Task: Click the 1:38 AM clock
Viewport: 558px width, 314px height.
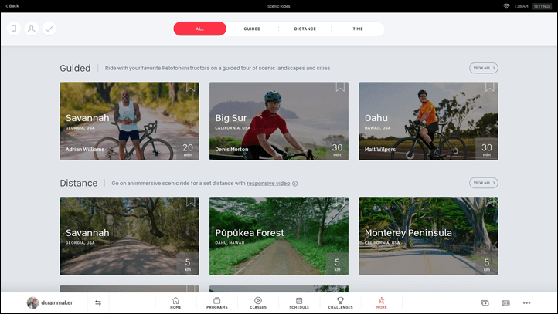Action: pos(521,6)
